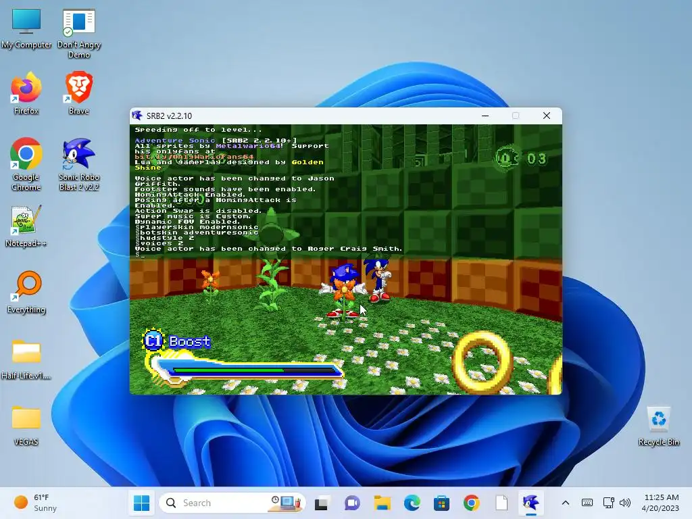The width and height of the screenshot is (692, 519).
Task: Open the My Computer desktop icon
Action: coord(26,28)
